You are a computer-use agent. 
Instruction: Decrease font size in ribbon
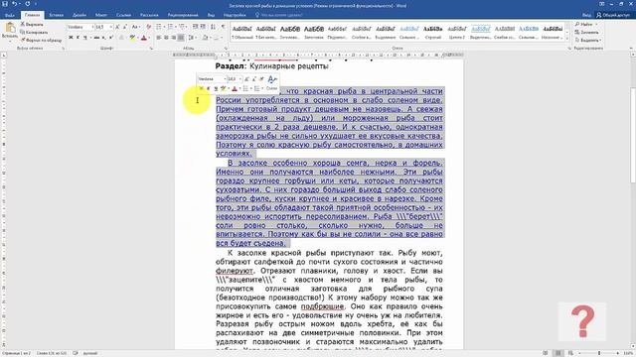tap(125, 27)
